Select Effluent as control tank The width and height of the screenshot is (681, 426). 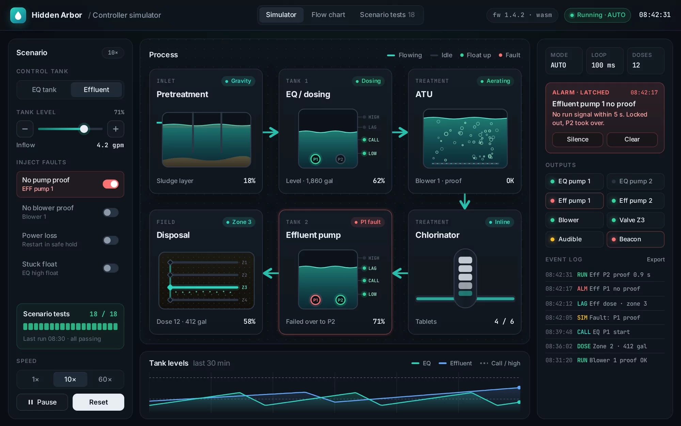pos(96,90)
